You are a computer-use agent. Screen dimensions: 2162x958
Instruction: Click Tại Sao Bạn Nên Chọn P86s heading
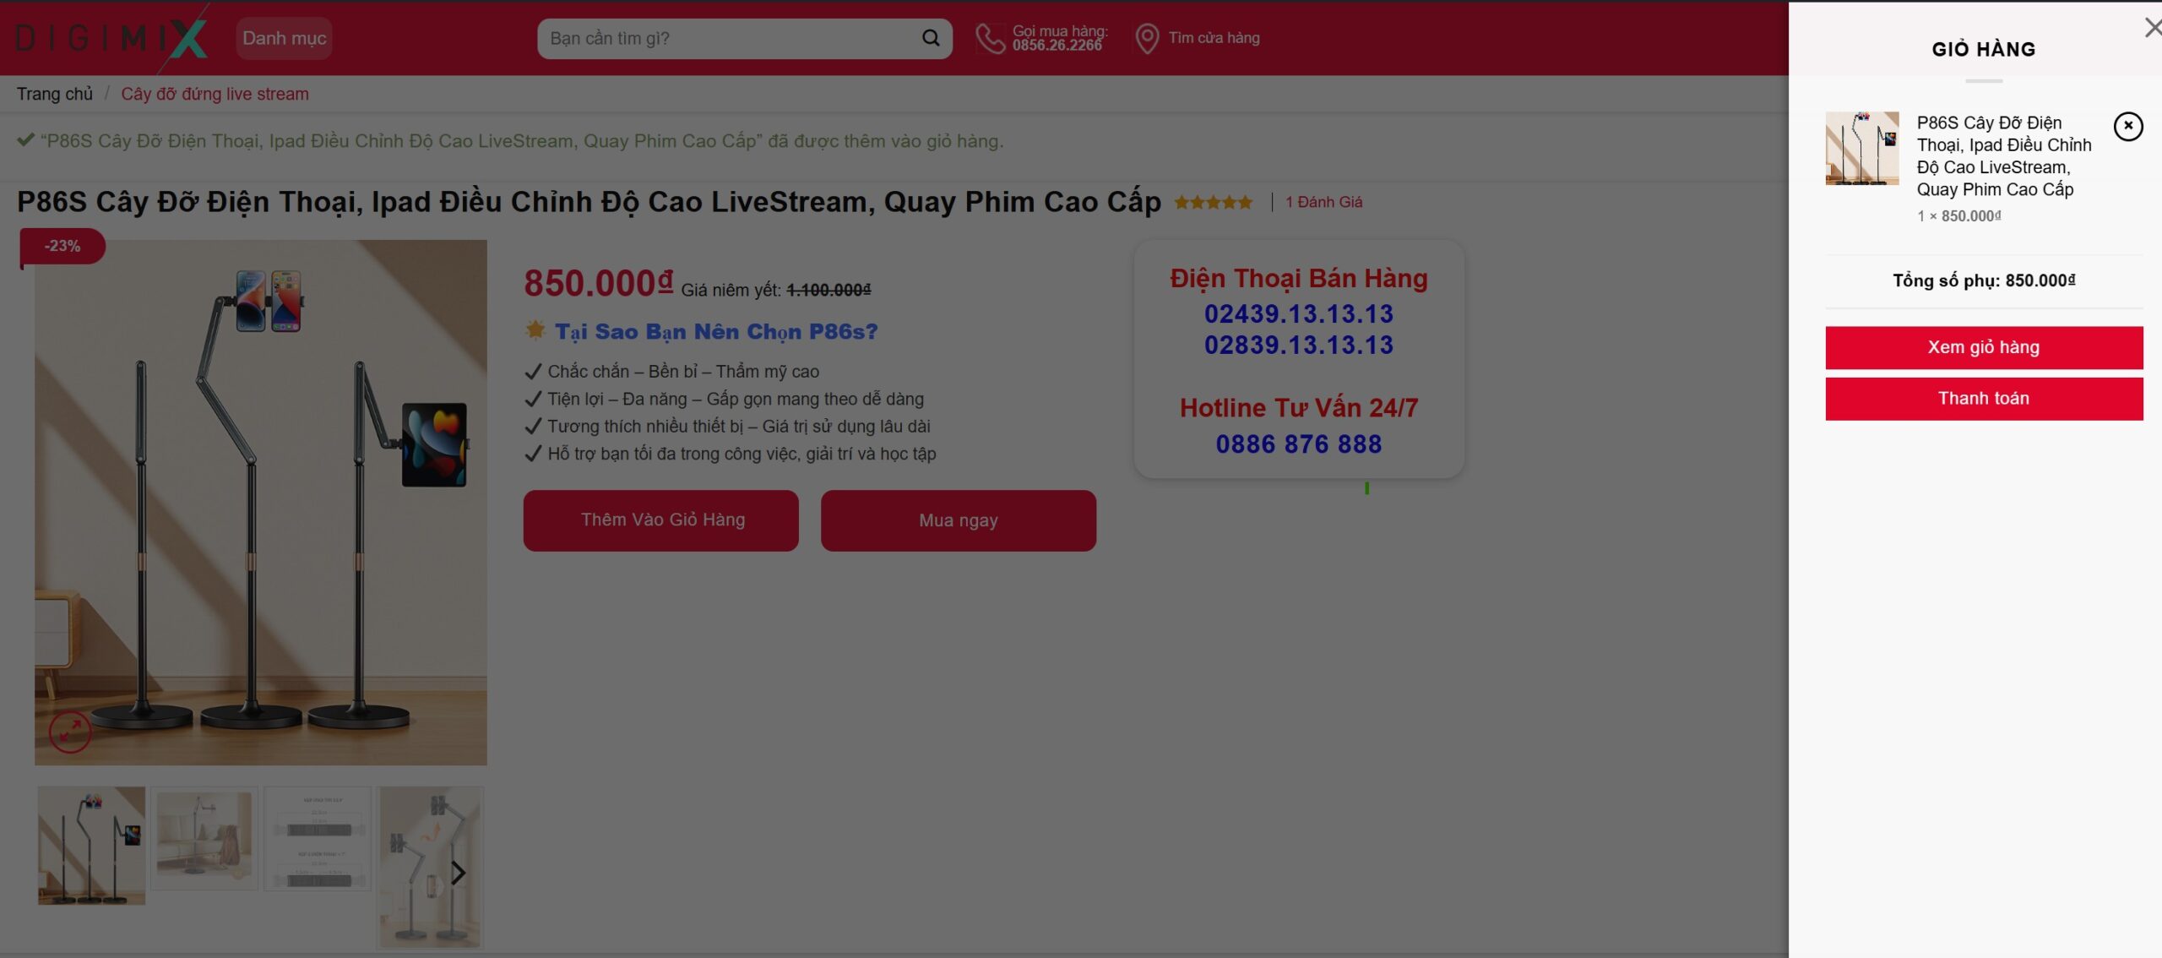[716, 331]
